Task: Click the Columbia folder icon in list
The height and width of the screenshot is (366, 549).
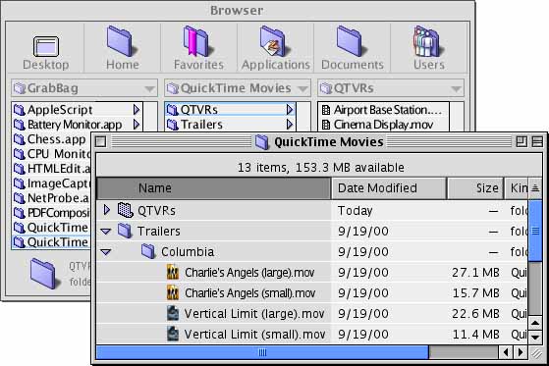Action: (x=148, y=251)
